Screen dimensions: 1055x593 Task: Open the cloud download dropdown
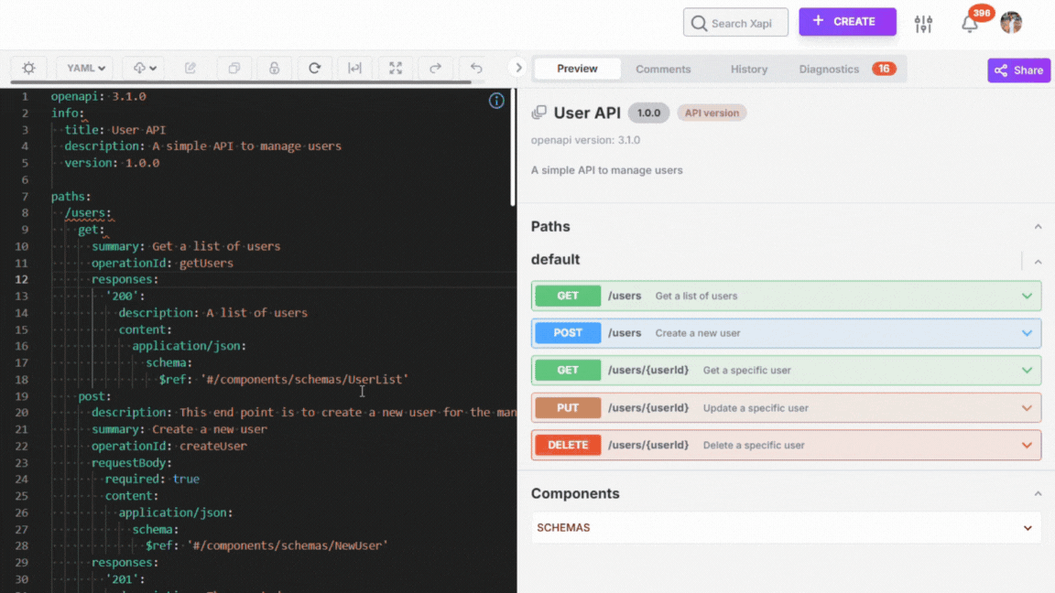(x=144, y=68)
